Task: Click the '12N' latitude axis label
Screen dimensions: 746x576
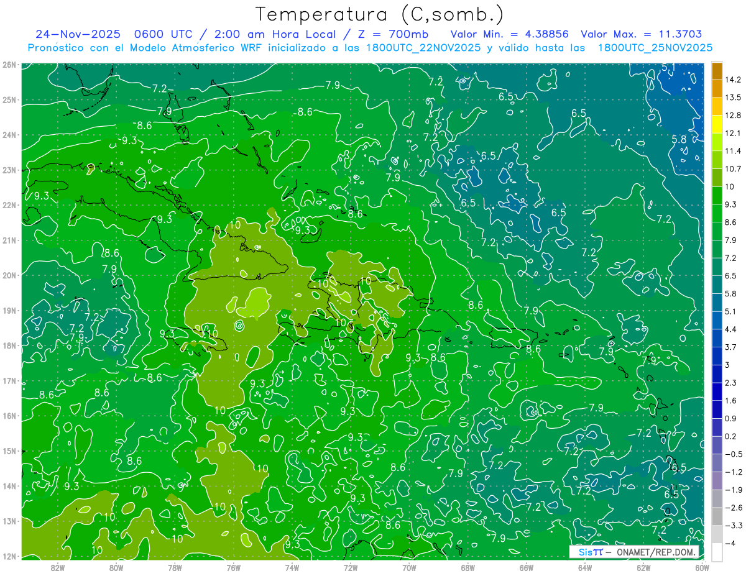Action: (9, 557)
